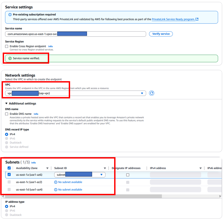Enable Cross Region endpoint checkbox
The image size is (224, 220).
pos(6,46)
